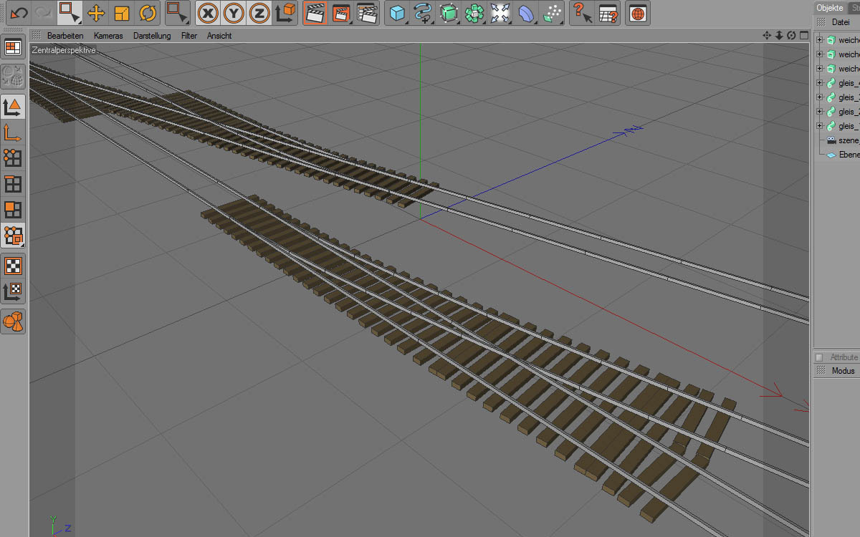
Task: Click the Undo arrow in the toolbar
Action: click(x=19, y=12)
